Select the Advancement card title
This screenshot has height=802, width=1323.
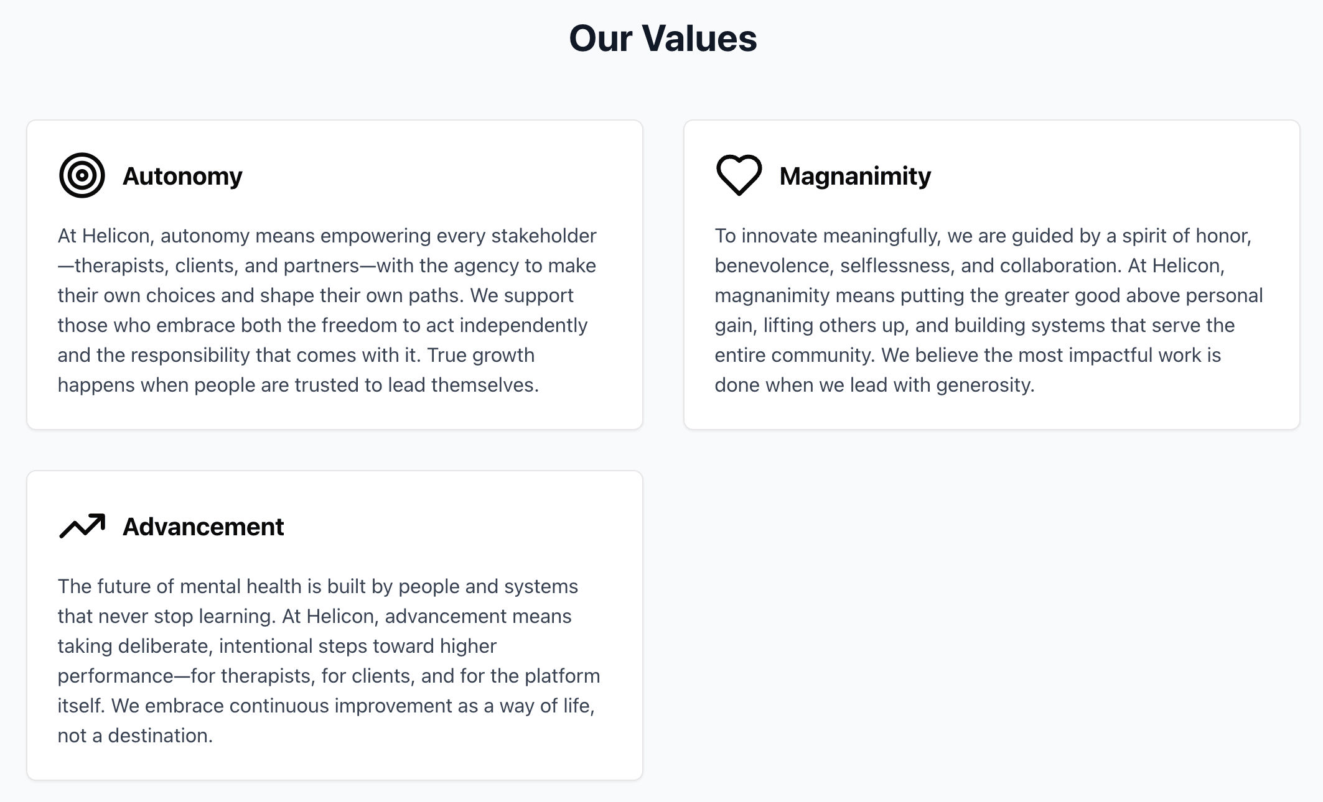203,527
